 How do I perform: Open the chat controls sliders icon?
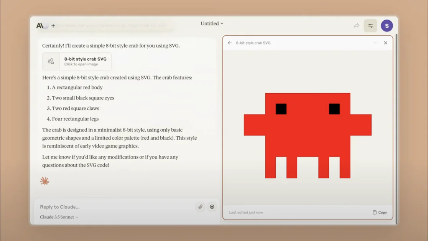point(370,26)
